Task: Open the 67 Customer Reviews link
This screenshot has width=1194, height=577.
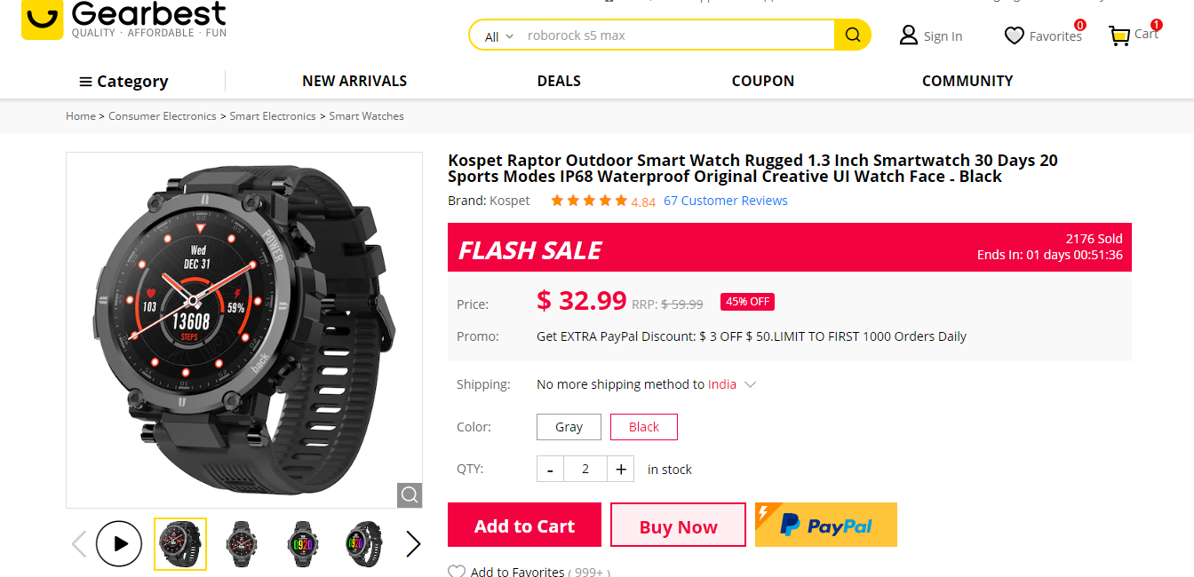Action: click(725, 200)
